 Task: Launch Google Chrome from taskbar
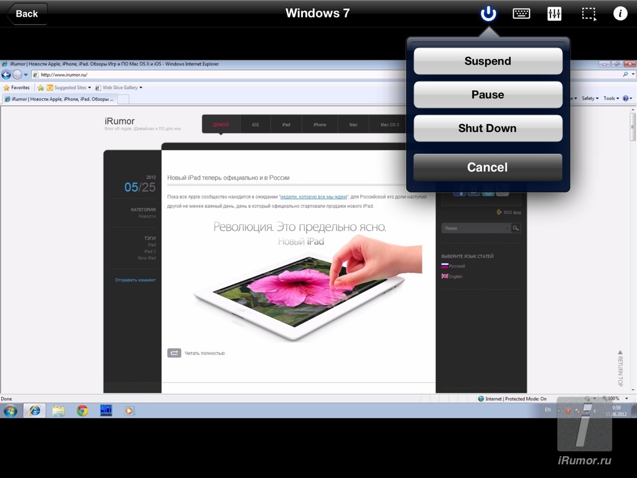(x=83, y=411)
